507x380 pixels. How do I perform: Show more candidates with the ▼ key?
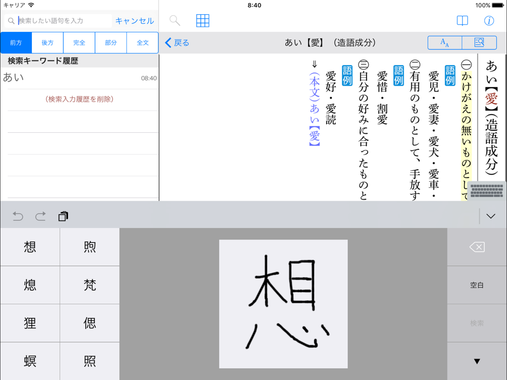[477, 361]
